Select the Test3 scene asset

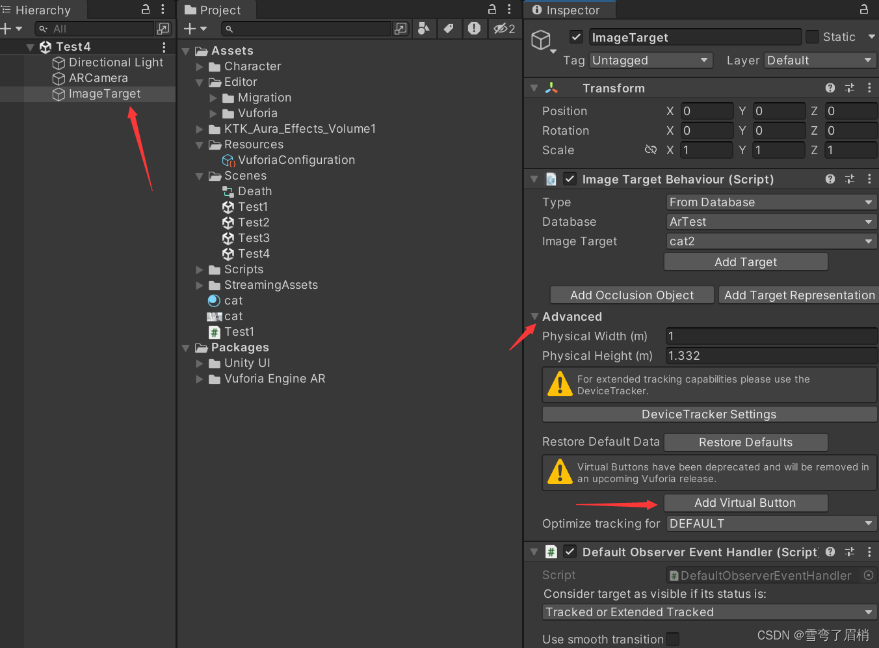(254, 238)
